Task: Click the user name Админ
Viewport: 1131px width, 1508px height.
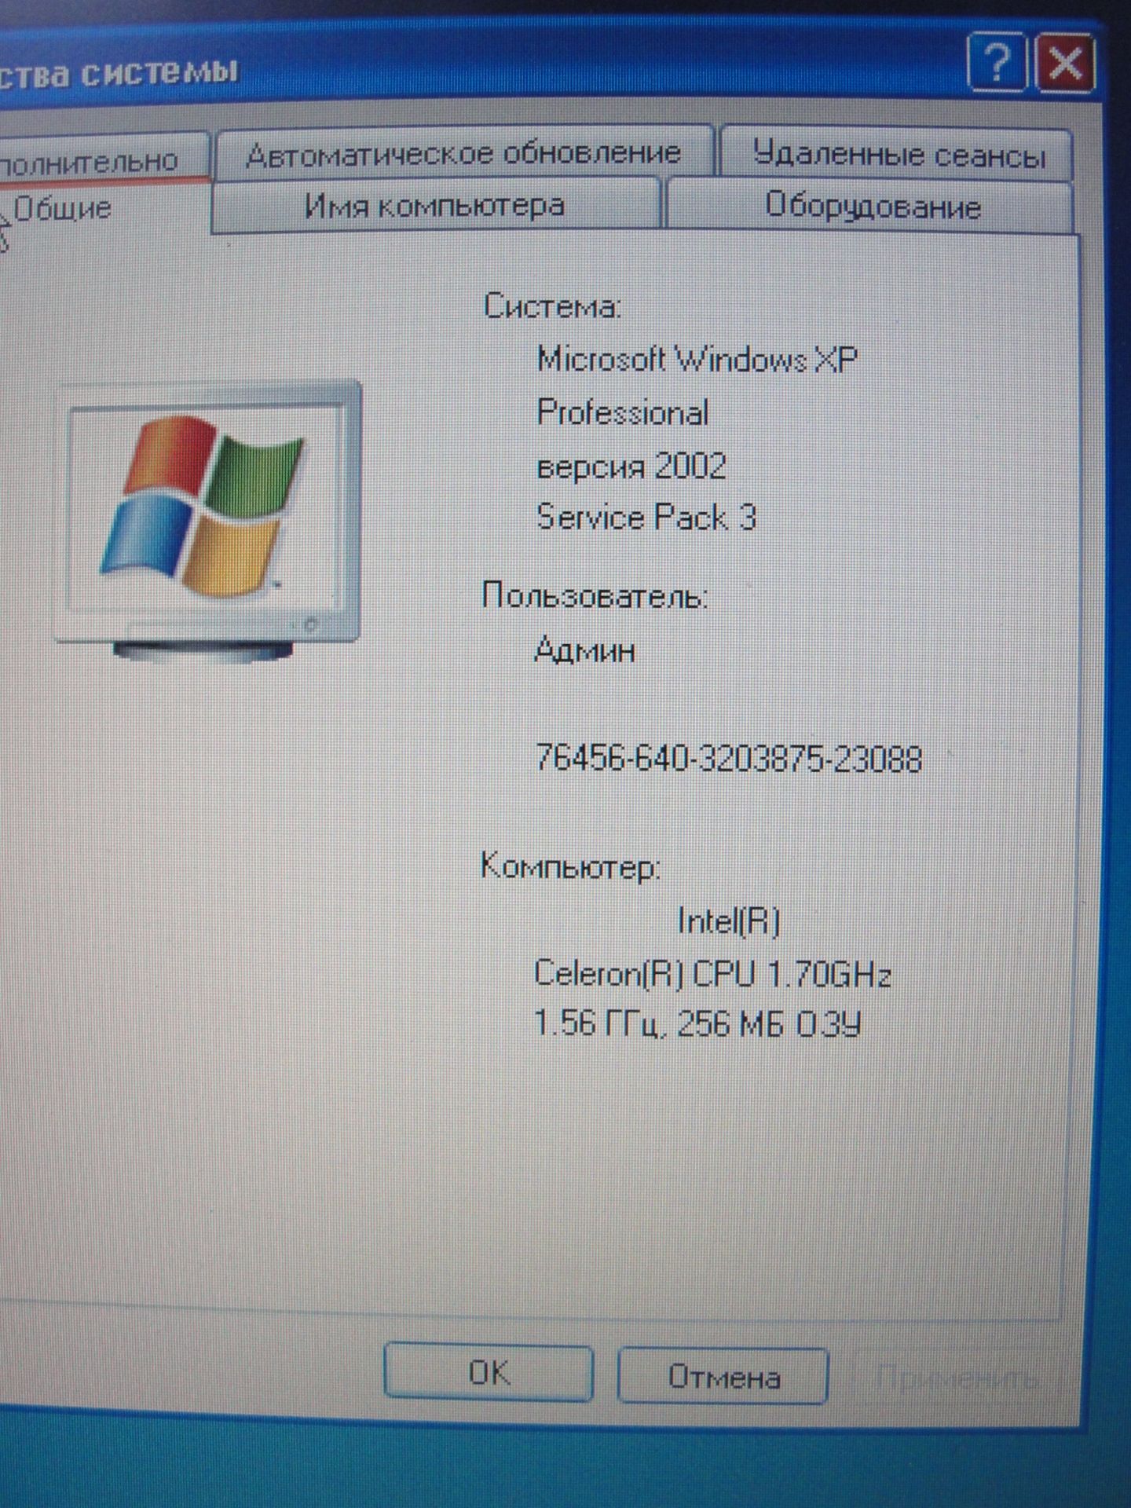Action: (585, 651)
